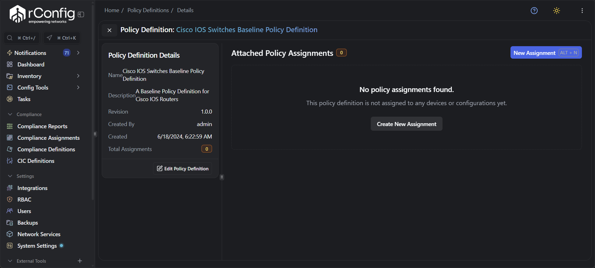Click the 71 notifications badge
Image resolution: width=595 pixels, height=268 pixels.
67,53
